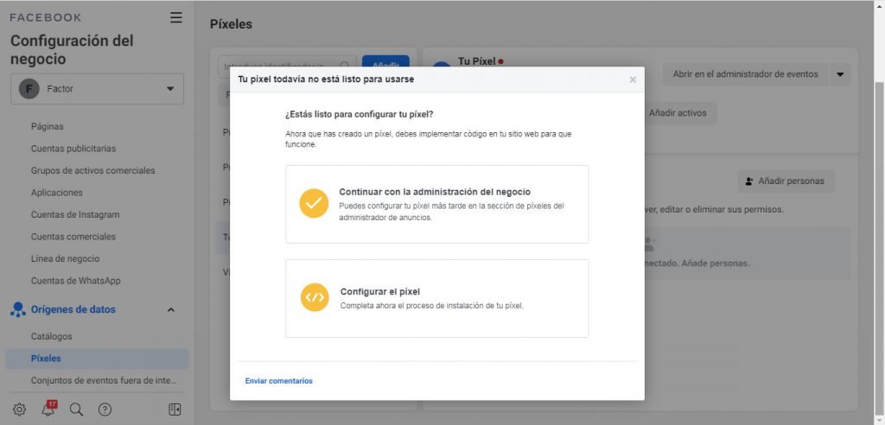This screenshot has height=425, width=885.
Task: Collapse the Orígenes de datos section
Action: [171, 310]
